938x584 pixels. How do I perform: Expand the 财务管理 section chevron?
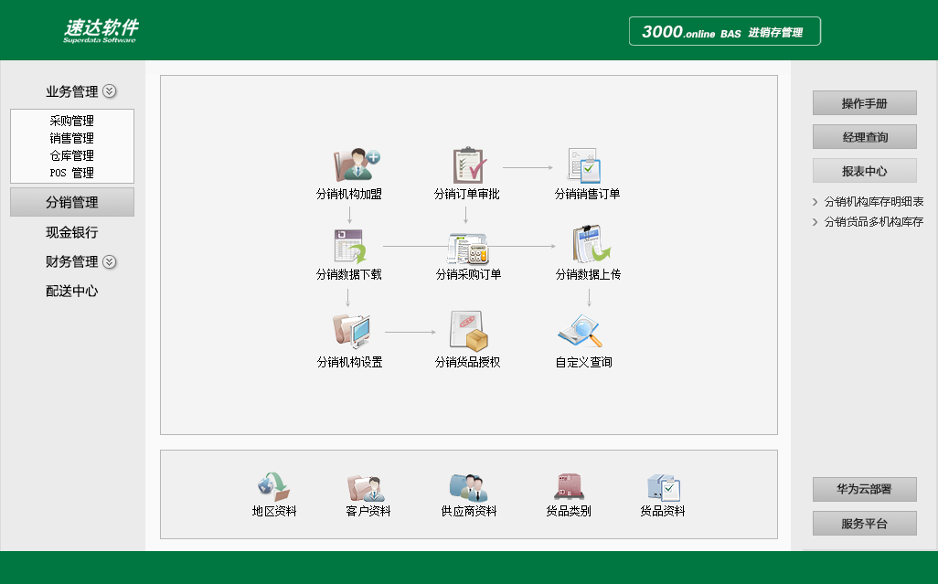pos(110,262)
